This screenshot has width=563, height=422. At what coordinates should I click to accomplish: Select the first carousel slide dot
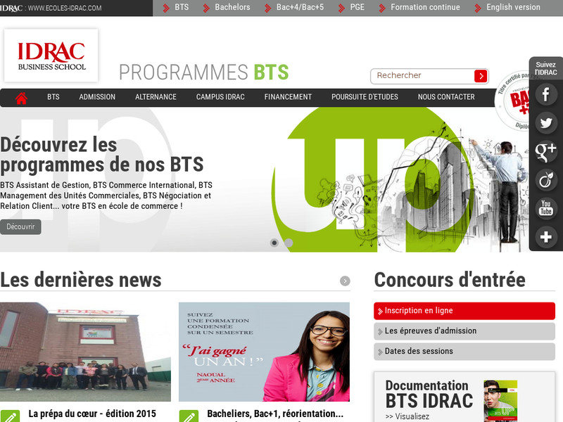[274, 243]
